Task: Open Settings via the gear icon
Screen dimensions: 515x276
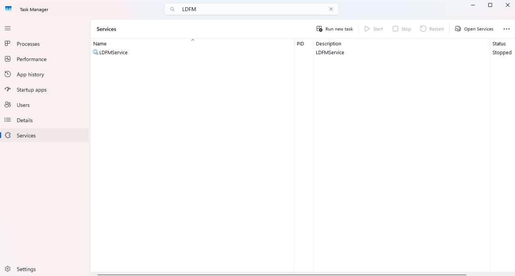Action: tap(7, 269)
